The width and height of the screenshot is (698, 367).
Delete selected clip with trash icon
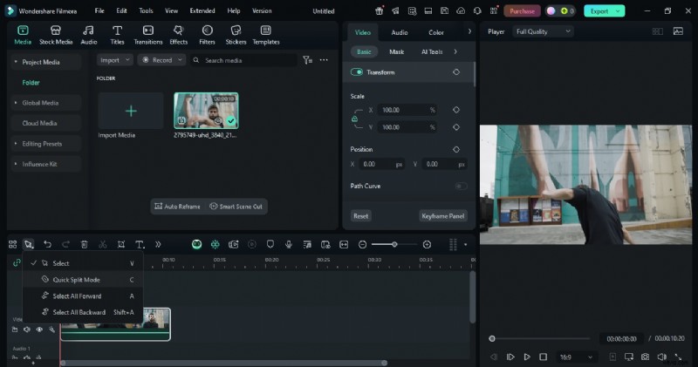tap(84, 245)
